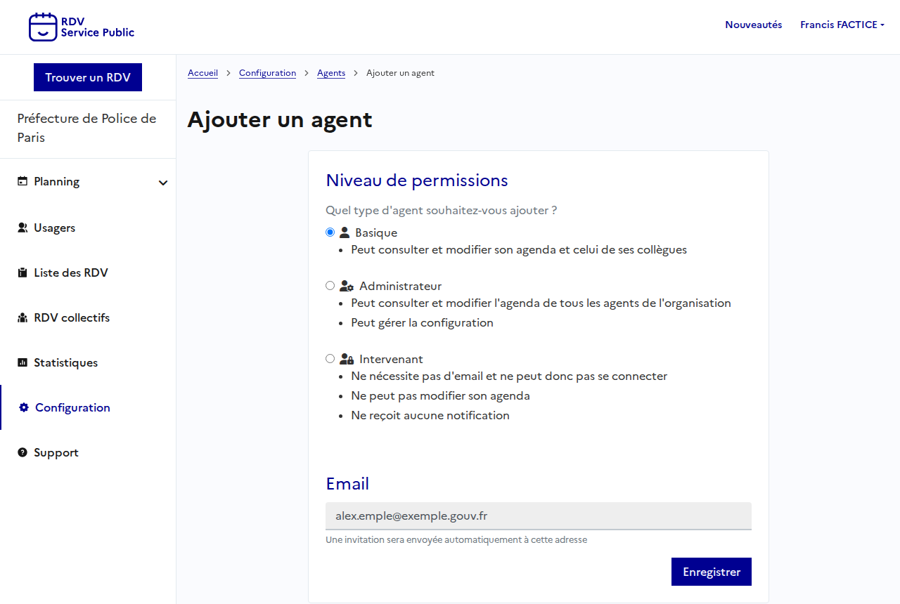900x604 pixels.
Task: Click into the Email input field
Action: (x=538, y=516)
